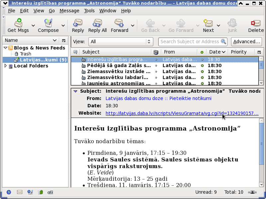Open the Edit menu
266x199 pixels.
[24, 11]
